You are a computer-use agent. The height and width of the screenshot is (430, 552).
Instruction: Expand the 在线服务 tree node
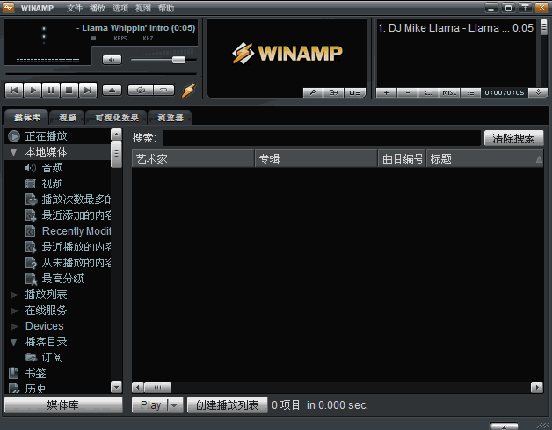tap(14, 310)
